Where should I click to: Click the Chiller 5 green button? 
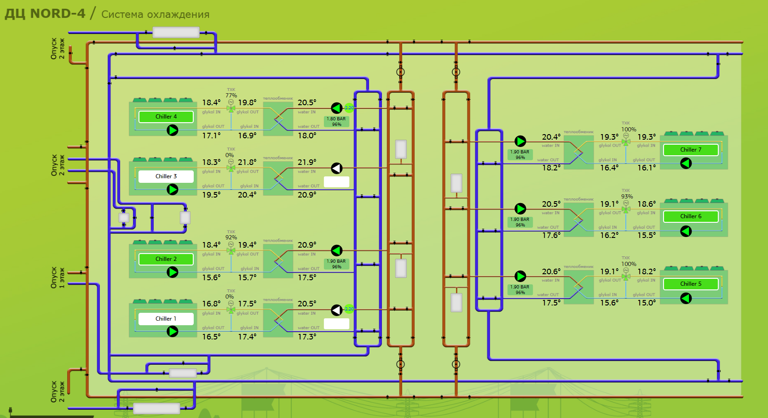point(691,284)
